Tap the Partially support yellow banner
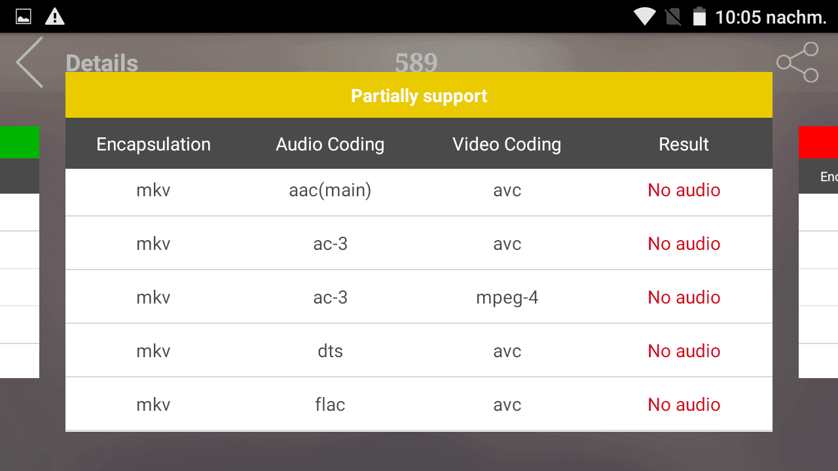The image size is (838, 471). (419, 96)
